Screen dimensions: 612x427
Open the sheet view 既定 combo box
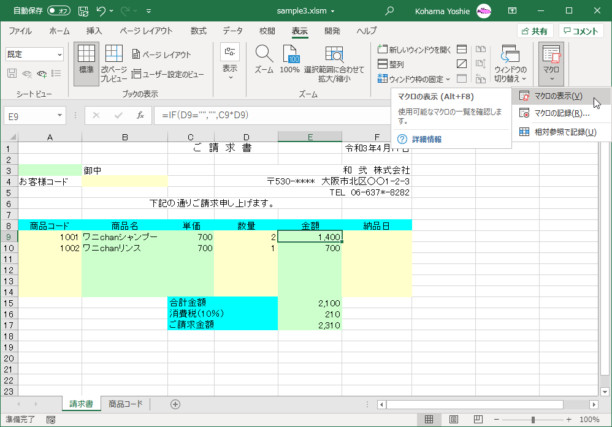pos(34,55)
